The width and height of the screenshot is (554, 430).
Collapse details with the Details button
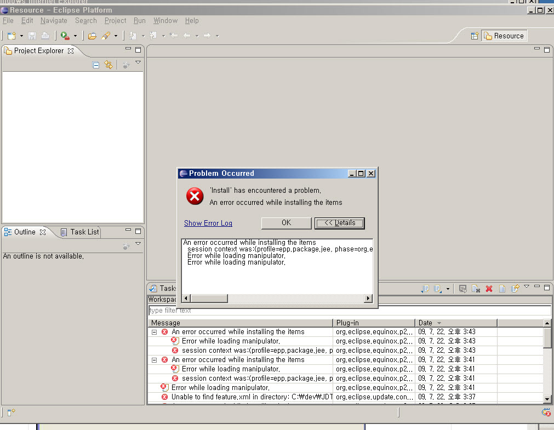(x=340, y=223)
